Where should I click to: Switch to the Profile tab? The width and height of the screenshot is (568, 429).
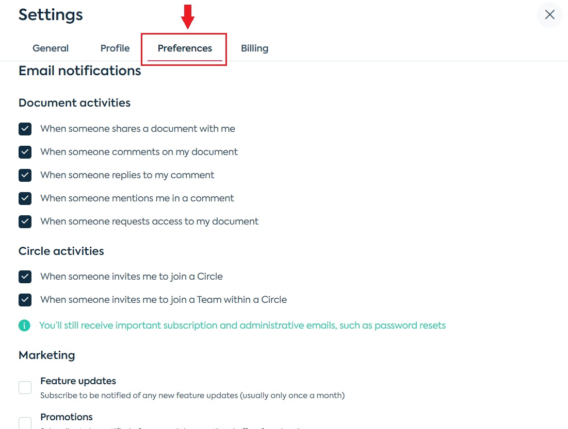(115, 48)
